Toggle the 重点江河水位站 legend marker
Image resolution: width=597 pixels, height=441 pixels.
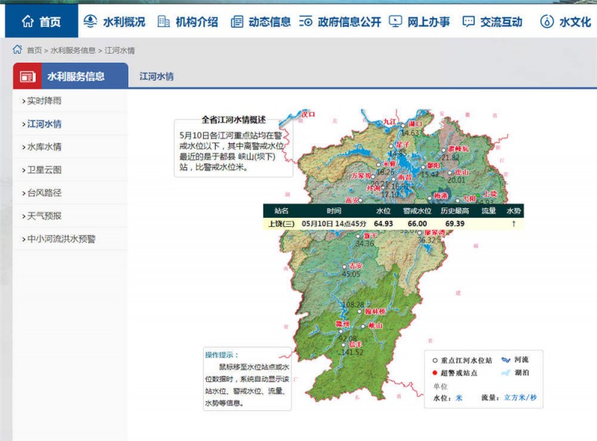434,359
